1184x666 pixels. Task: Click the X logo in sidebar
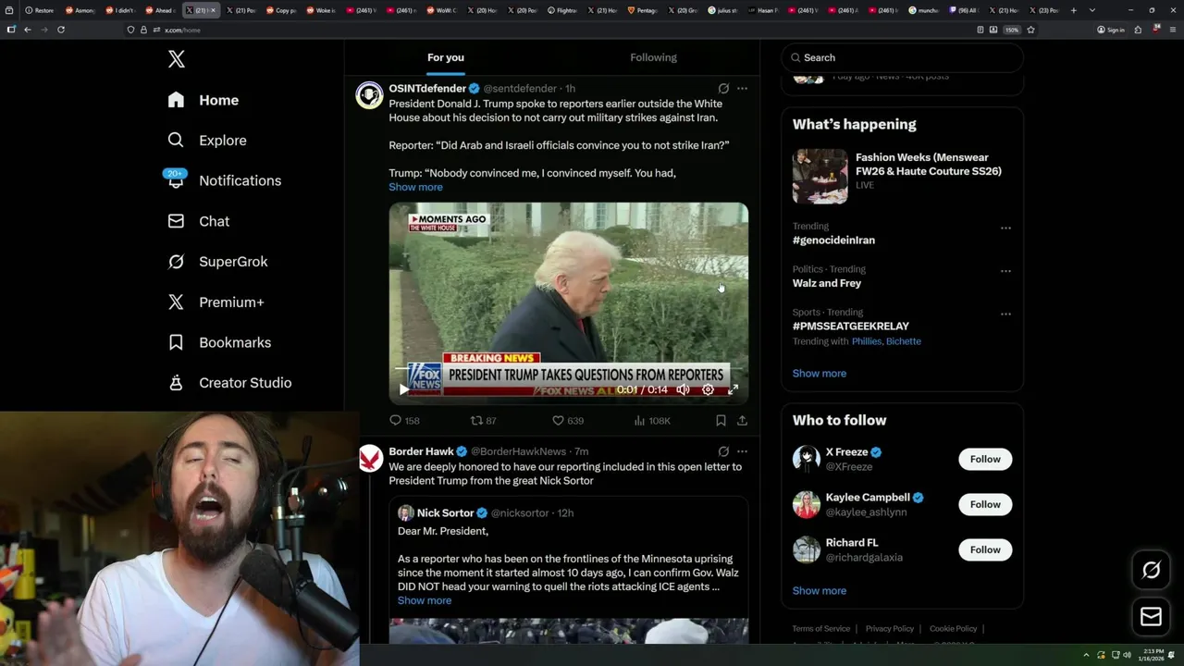coord(177,59)
